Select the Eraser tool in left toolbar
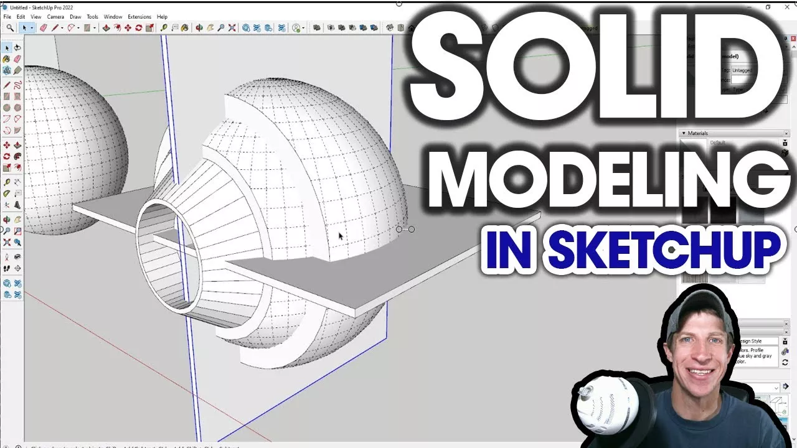The width and height of the screenshot is (797, 448). 17,59
